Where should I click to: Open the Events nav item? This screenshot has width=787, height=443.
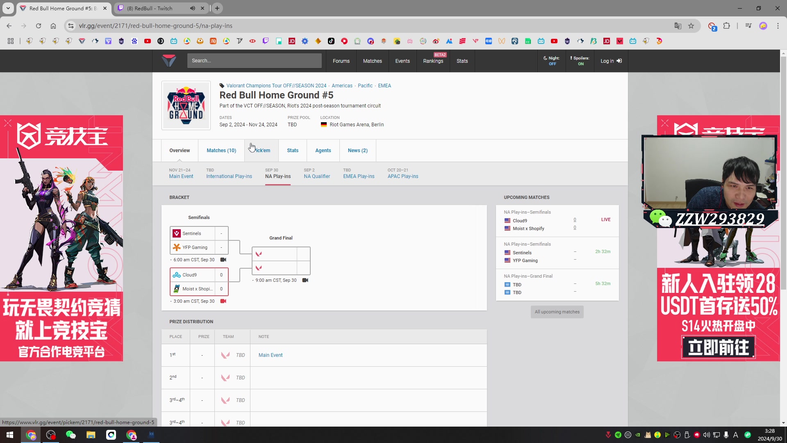tap(402, 61)
